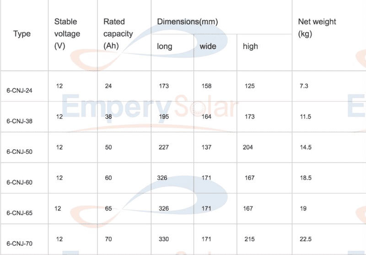Click the Type column header
This screenshot has width=366, height=255.
(22, 34)
